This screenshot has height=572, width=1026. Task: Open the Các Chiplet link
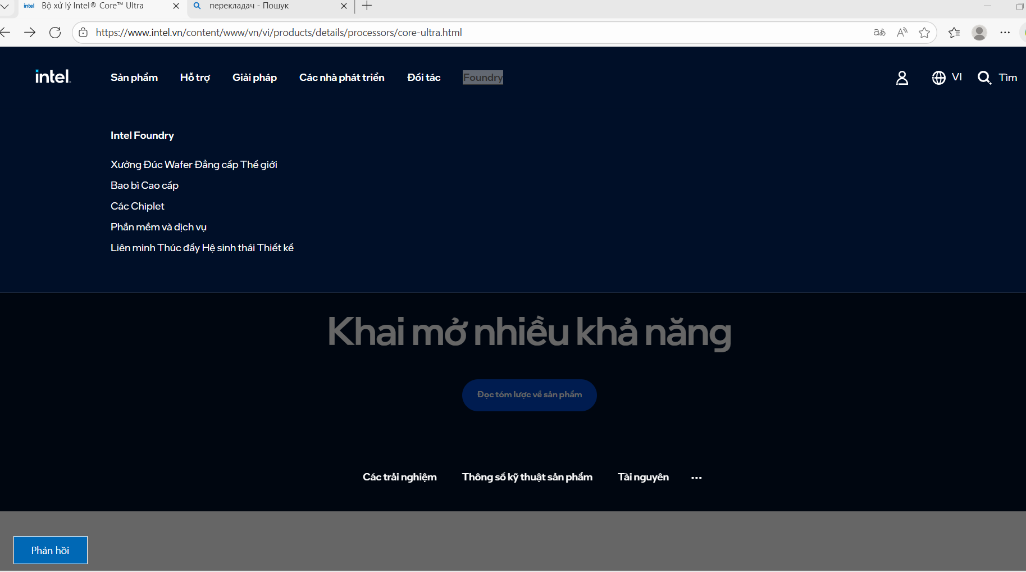pyautogui.click(x=138, y=206)
